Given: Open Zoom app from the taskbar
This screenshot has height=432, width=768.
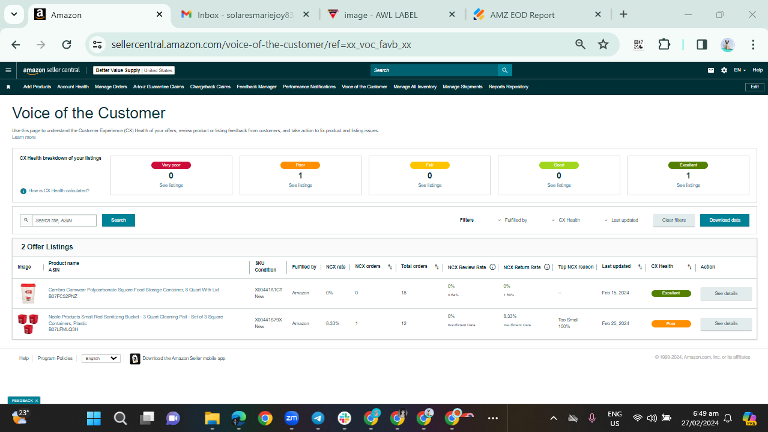Looking at the screenshot, I should click(x=292, y=418).
